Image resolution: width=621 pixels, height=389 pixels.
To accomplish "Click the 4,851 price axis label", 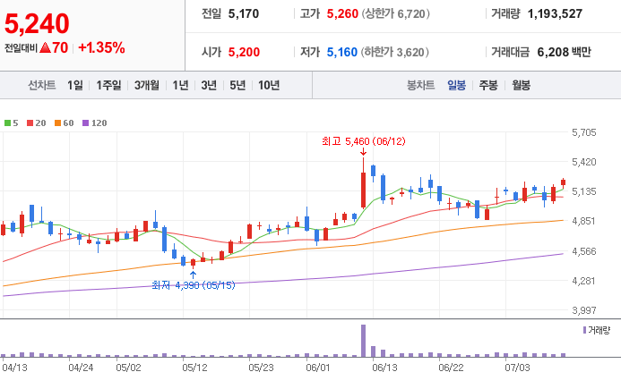I will tap(583, 221).
